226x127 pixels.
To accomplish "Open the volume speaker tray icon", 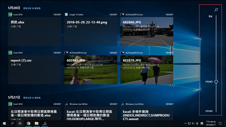I will [x=193, y=123].
